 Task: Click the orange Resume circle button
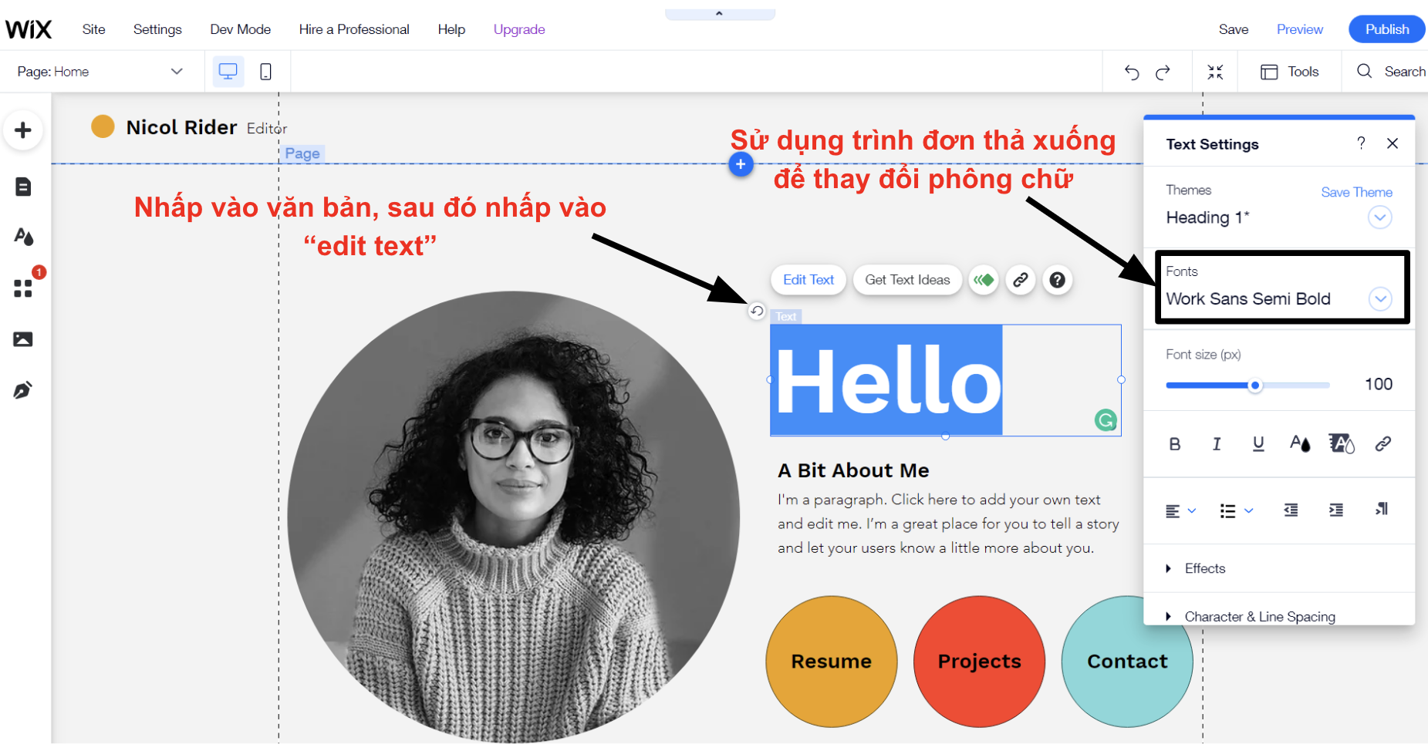pos(832,662)
